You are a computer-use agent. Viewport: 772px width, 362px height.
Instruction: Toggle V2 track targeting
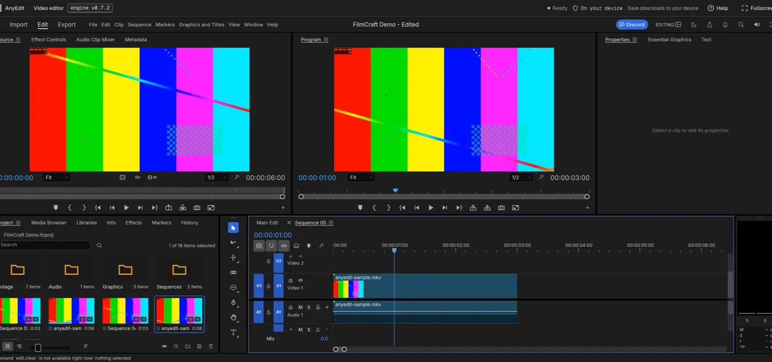click(x=278, y=261)
